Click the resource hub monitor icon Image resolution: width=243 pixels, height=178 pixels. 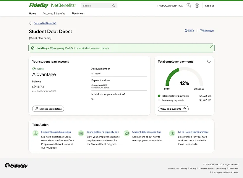pos(127,133)
